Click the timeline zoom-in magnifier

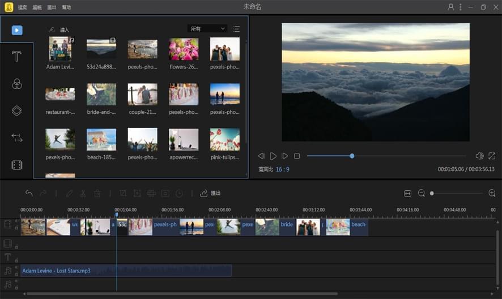(492, 194)
